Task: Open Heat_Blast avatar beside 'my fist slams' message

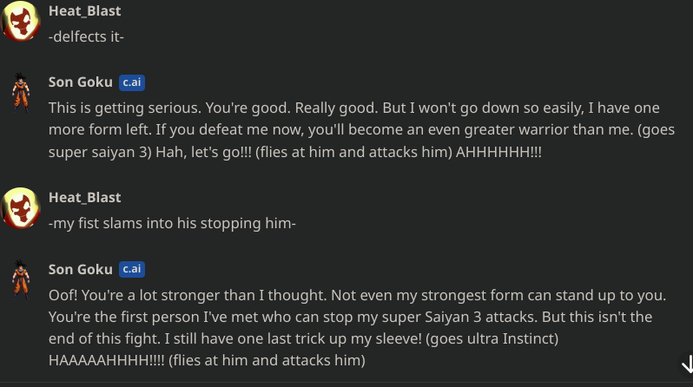Action: (21, 207)
